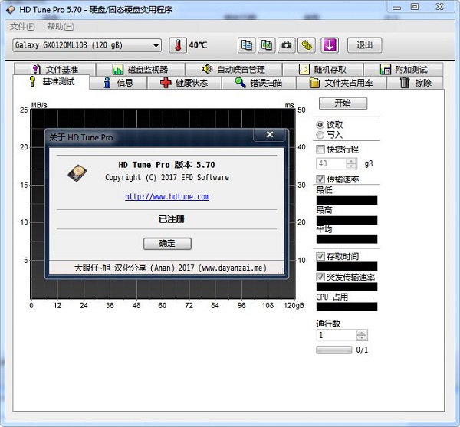This screenshot has width=460, height=427.
Task: Enable the 快捷行程 checkbox
Action: point(321,149)
